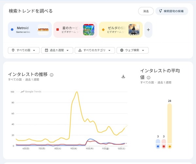Click the category shapes icon
Image resolution: width=196 pixels, height=164 pixels.
(x=80, y=50)
